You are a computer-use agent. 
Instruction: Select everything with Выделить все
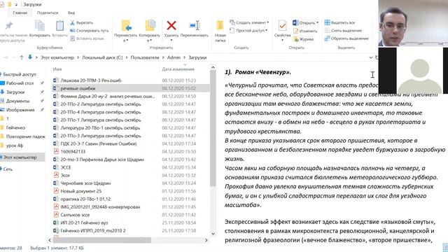pyautogui.click(x=339, y=22)
